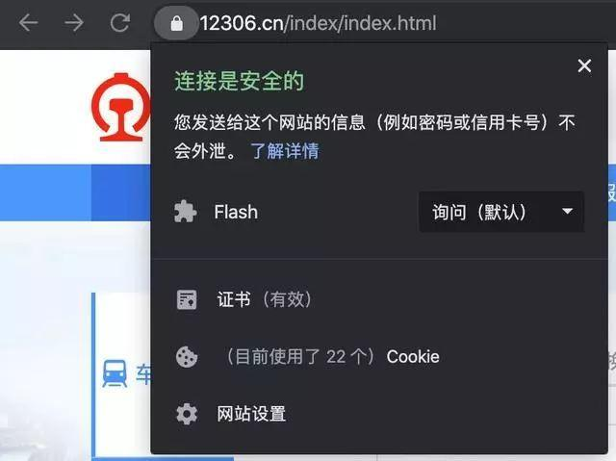The height and width of the screenshot is (461, 616).
Task: Click the 12306.cn address bar URL
Action: click(x=319, y=23)
